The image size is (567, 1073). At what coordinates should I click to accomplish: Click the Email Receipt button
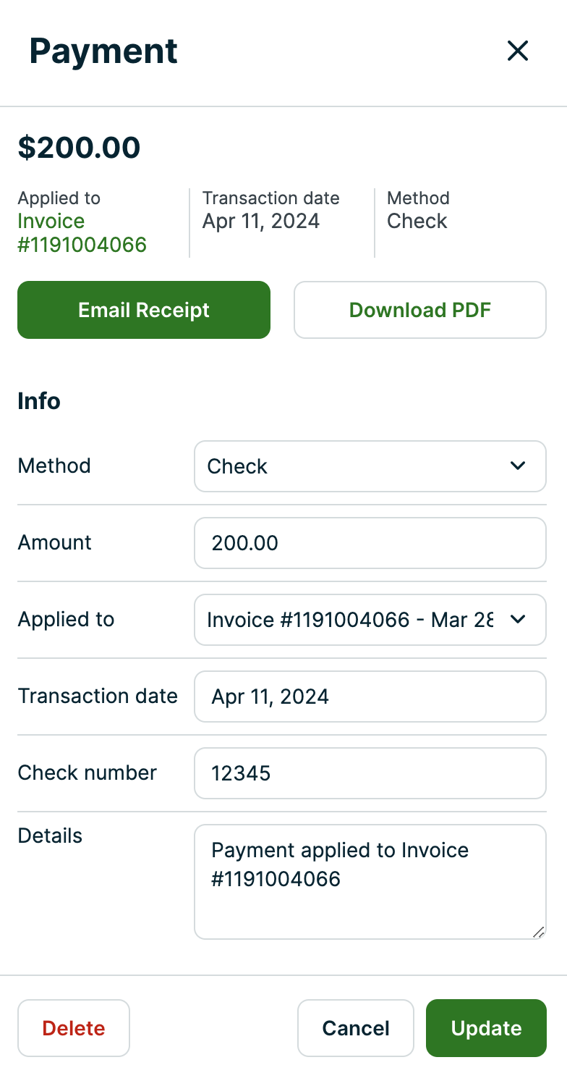tap(143, 310)
